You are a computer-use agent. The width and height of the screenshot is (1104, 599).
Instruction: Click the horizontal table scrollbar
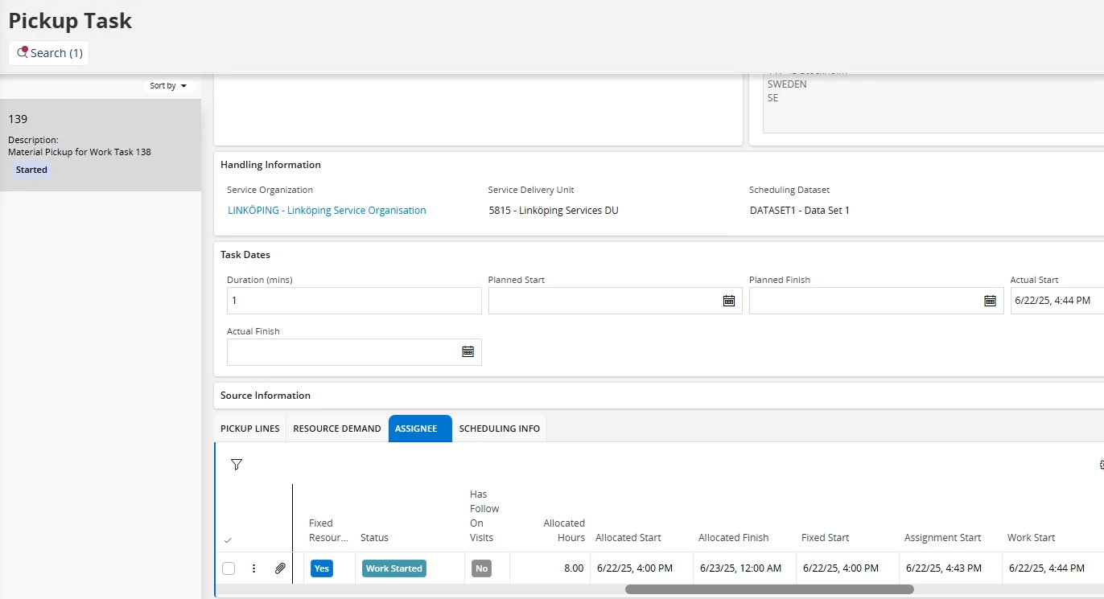(x=769, y=589)
